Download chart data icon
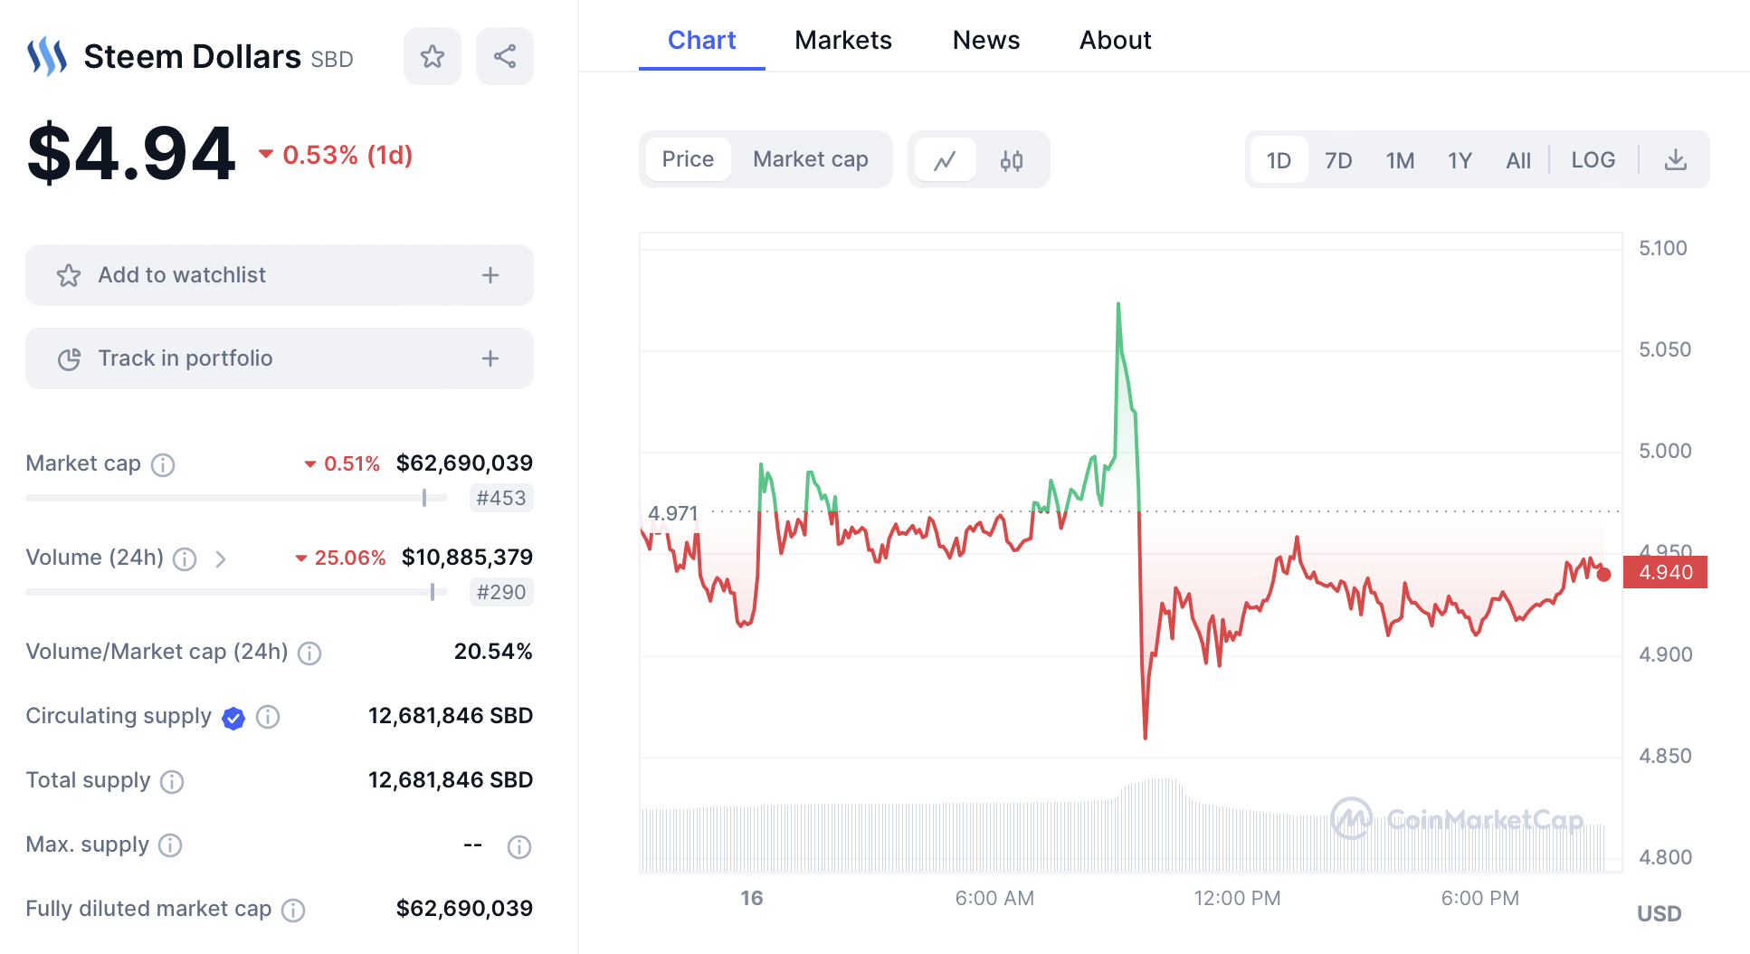 1676,160
